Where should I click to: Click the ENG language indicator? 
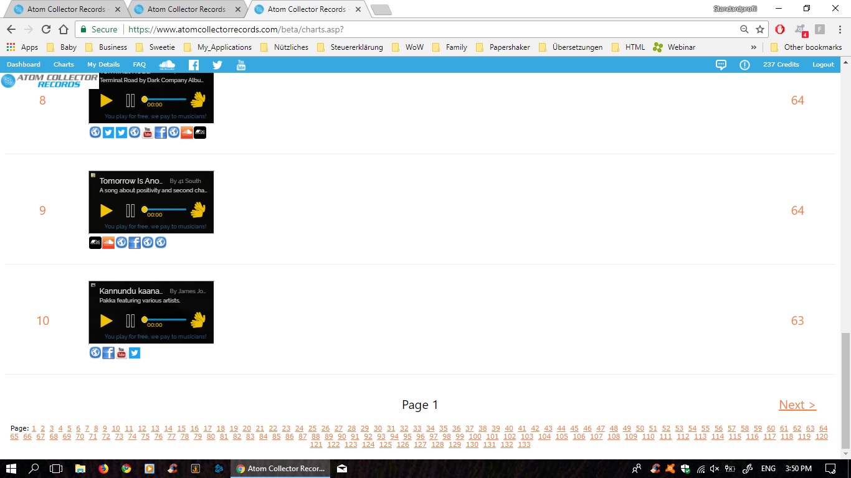tap(768, 469)
